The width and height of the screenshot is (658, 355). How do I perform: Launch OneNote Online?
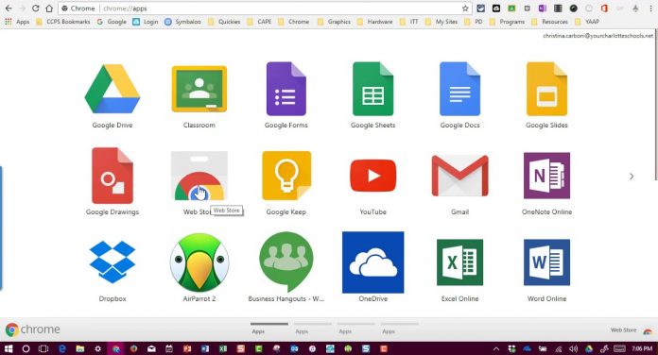546,176
